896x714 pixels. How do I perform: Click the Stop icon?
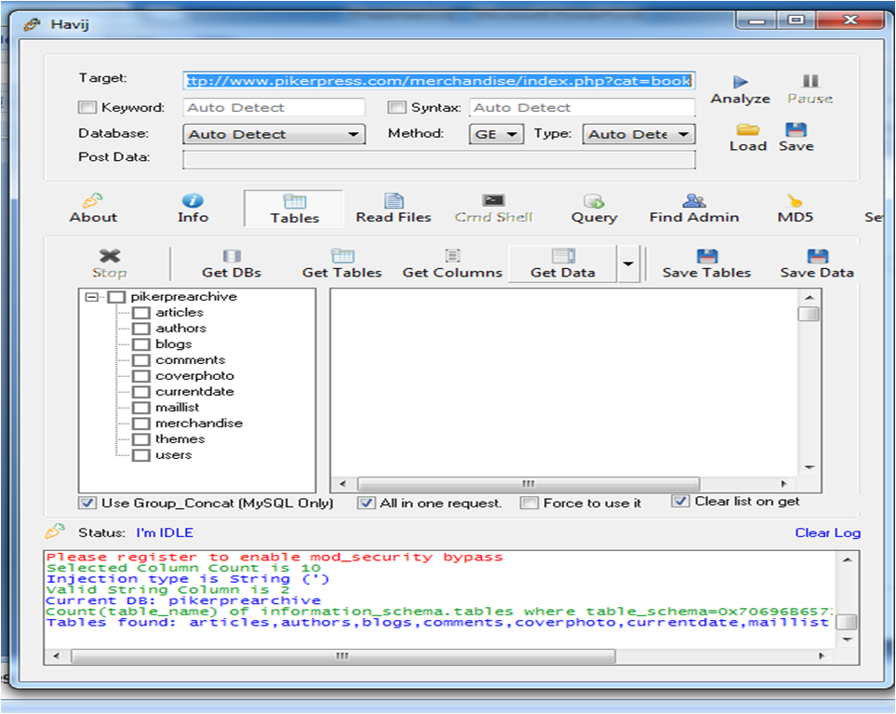110,255
